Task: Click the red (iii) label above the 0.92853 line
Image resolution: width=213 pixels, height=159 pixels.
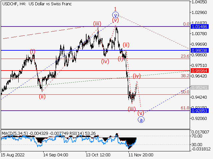Action: coord(132,109)
